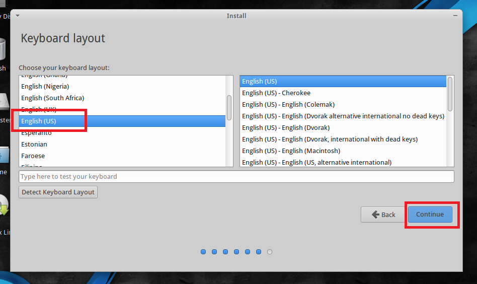This screenshot has height=284, width=477.
Task: Choose English (US) - Cherokee variant
Action: point(343,93)
